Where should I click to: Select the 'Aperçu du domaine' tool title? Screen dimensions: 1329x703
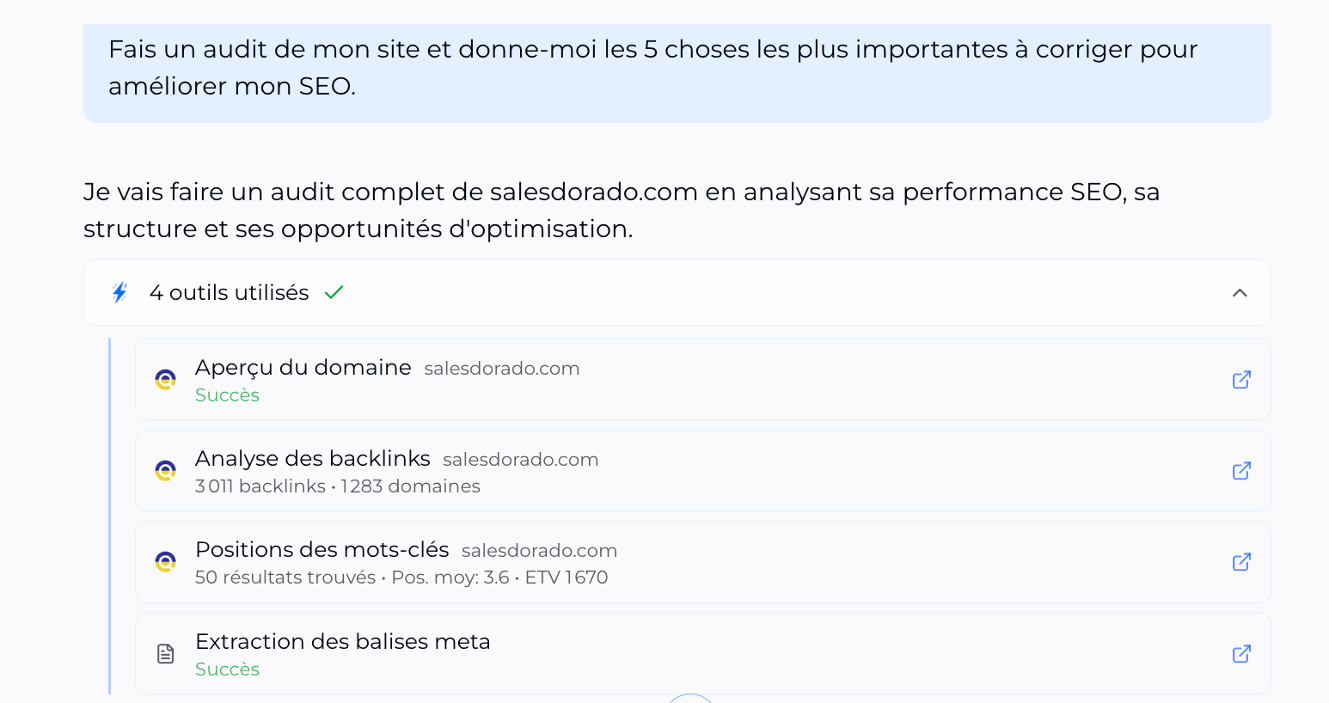(x=303, y=368)
